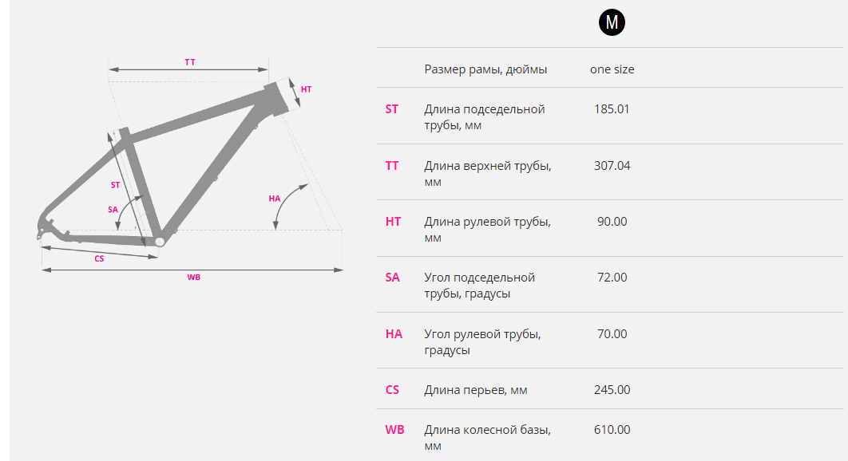Click the 'Длина перьев, мм' row label
This screenshot has height=461, width=848.
[x=476, y=390]
